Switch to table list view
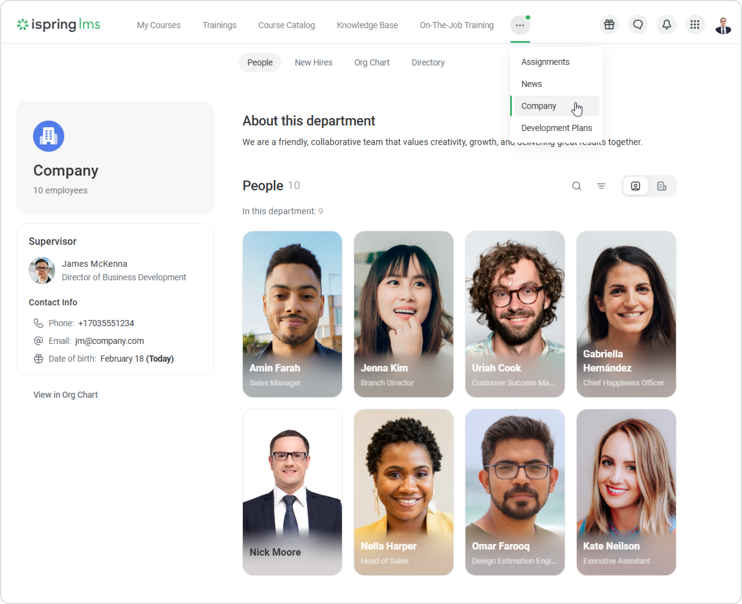742x604 pixels. [x=661, y=186]
